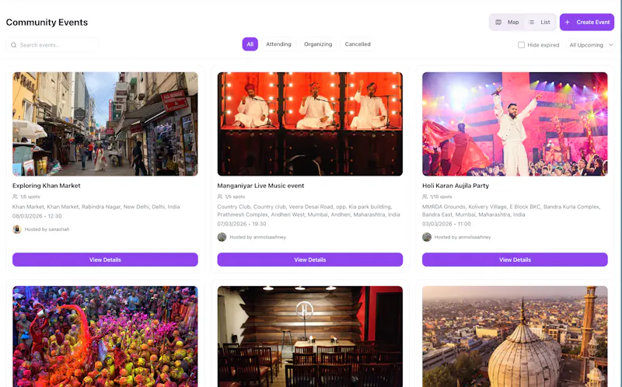The image size is (622, 387).
Task: Click the plus icon on Create Event
Action: 568,23
